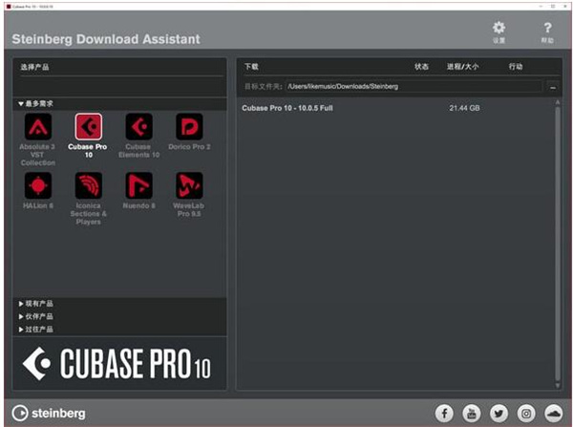573x427 pixels.
Task: Expand the 过往产品 section
Action: pyautogui.click(x=21, y=330)
